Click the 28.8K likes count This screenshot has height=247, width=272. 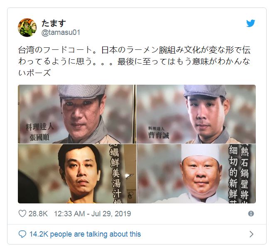(x=38, y=214)
